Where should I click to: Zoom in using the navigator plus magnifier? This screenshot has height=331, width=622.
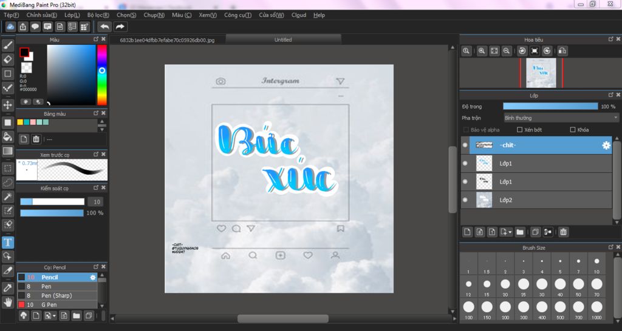point(482,51)
